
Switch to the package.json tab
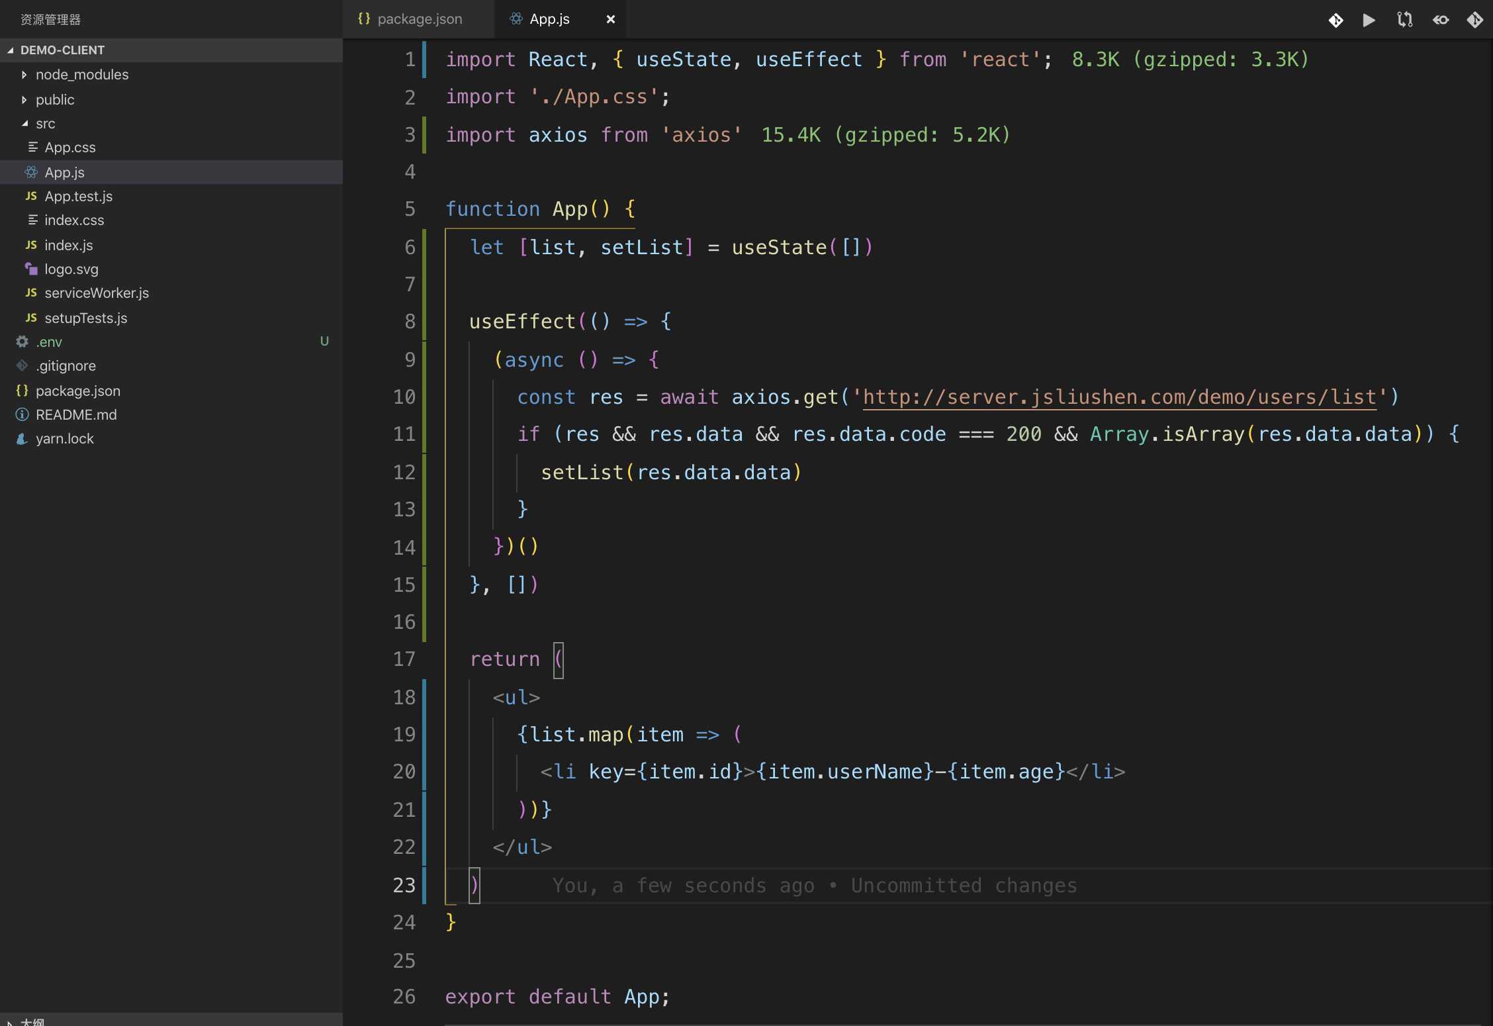pyautogui.click(x=419, y=19)
